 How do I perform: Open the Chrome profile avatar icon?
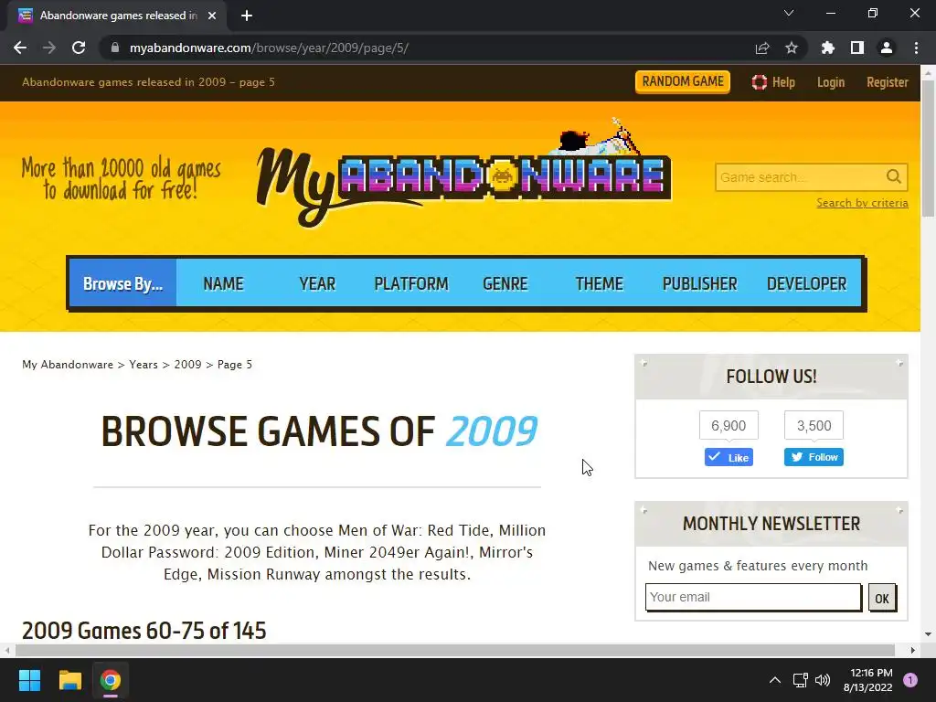(887, 48)
